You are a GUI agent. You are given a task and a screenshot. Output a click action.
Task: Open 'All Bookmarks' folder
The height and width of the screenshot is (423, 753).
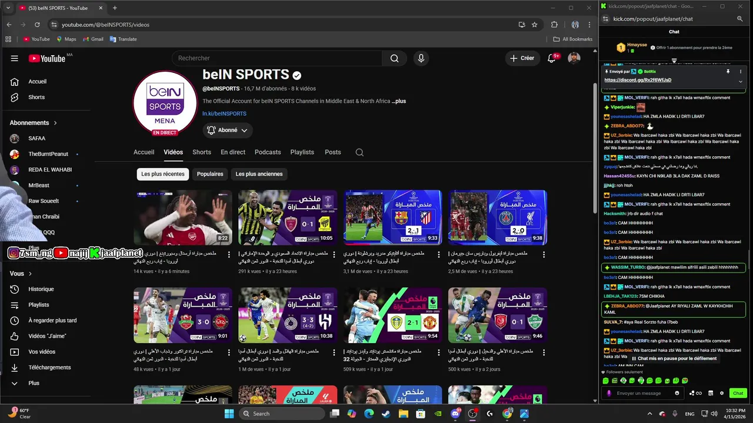click(573, 39)
